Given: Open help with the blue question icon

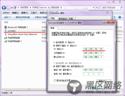Looking at the screenshot, I should click(120, 17).
